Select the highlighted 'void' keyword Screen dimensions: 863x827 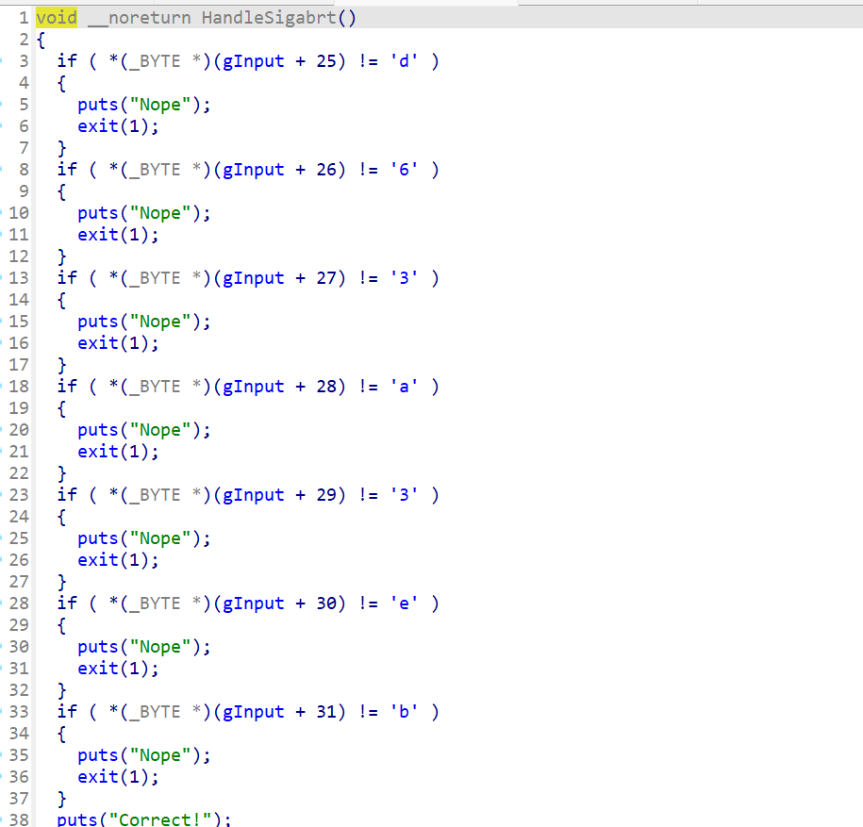57,18
